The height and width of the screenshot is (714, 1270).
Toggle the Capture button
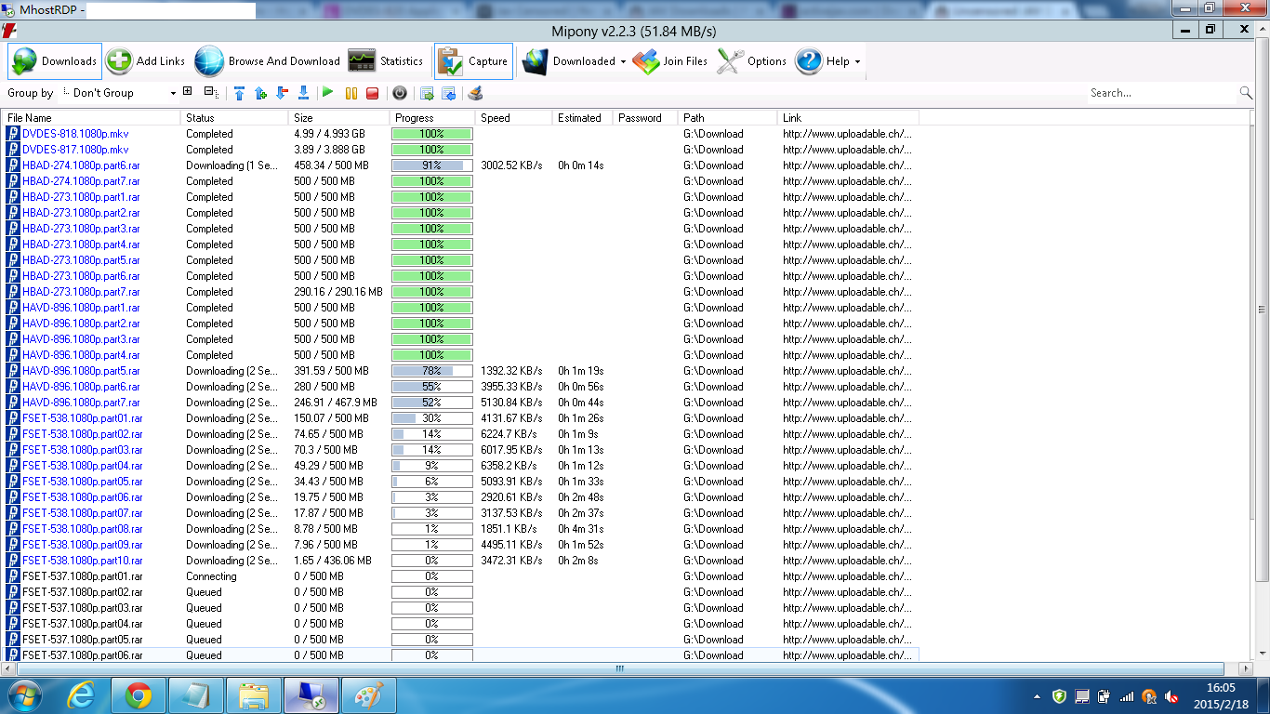click(x=473, y=61)
